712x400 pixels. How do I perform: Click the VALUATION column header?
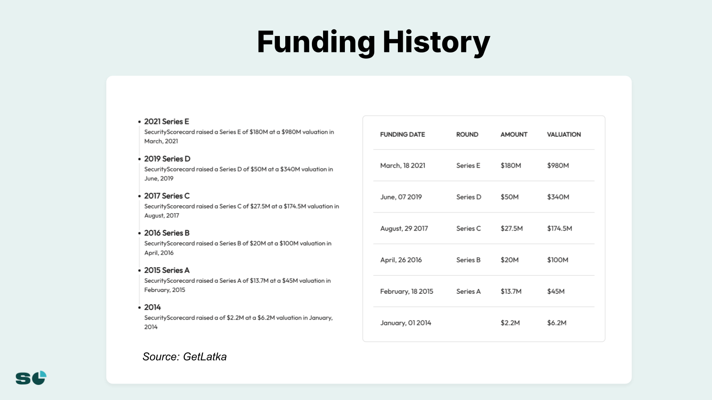(564, 134)
